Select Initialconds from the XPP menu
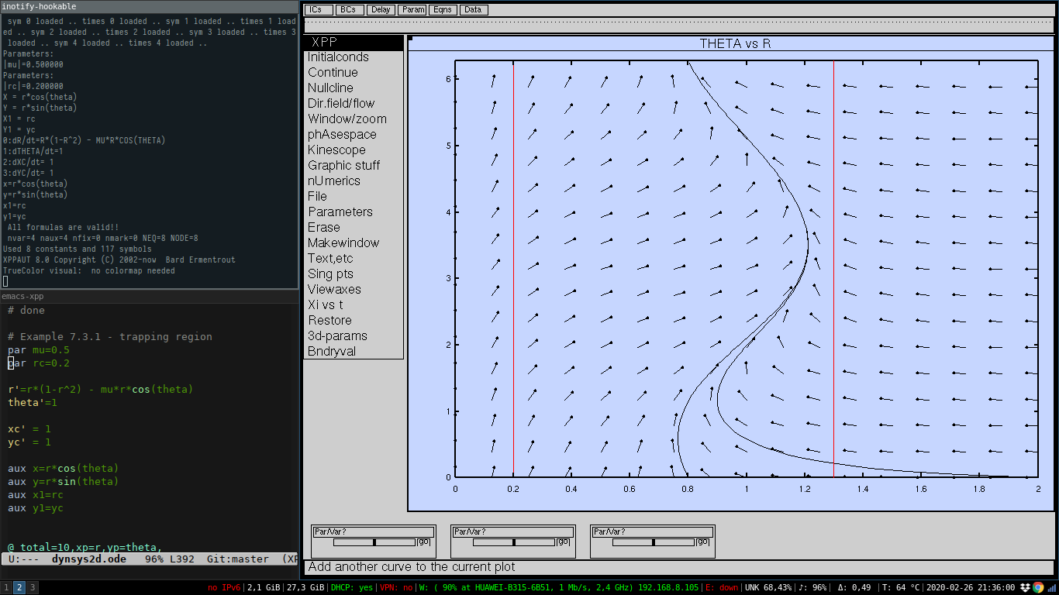This screenshot has width=1059, height=595. pos(354,57)
